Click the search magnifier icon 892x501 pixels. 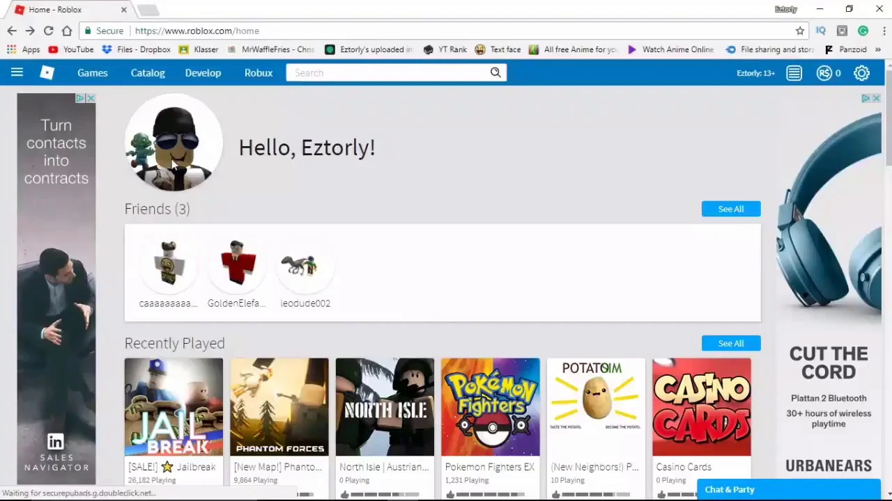coord(495,72)
